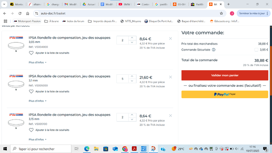Expand Plus d'infos for the 3,15 mm shim

37,139
